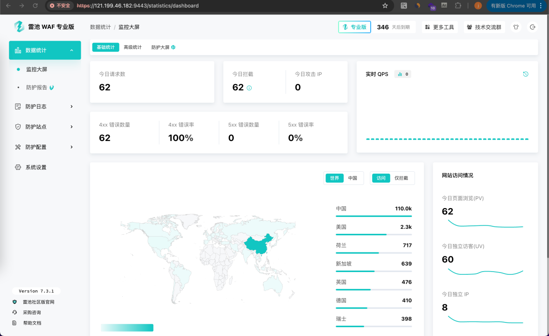This screenshot has width=549, height=336.
Task: Open Chrome three-dot menu
Action: pyautogui.click(x=541, y=6)
